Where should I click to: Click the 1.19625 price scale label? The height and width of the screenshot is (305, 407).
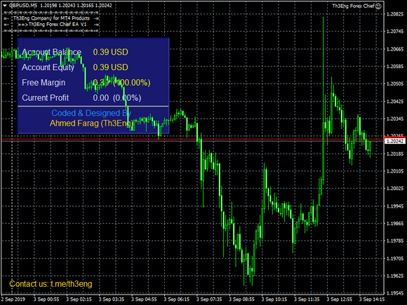click(395, 276)
